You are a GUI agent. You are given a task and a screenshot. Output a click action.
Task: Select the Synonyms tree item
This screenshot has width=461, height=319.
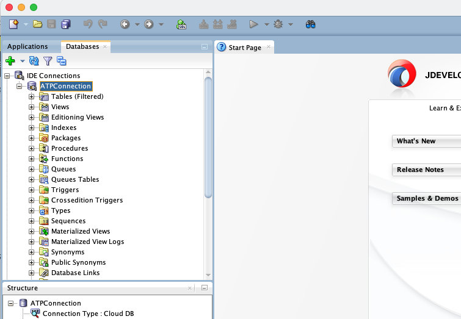tap(68, 252)
